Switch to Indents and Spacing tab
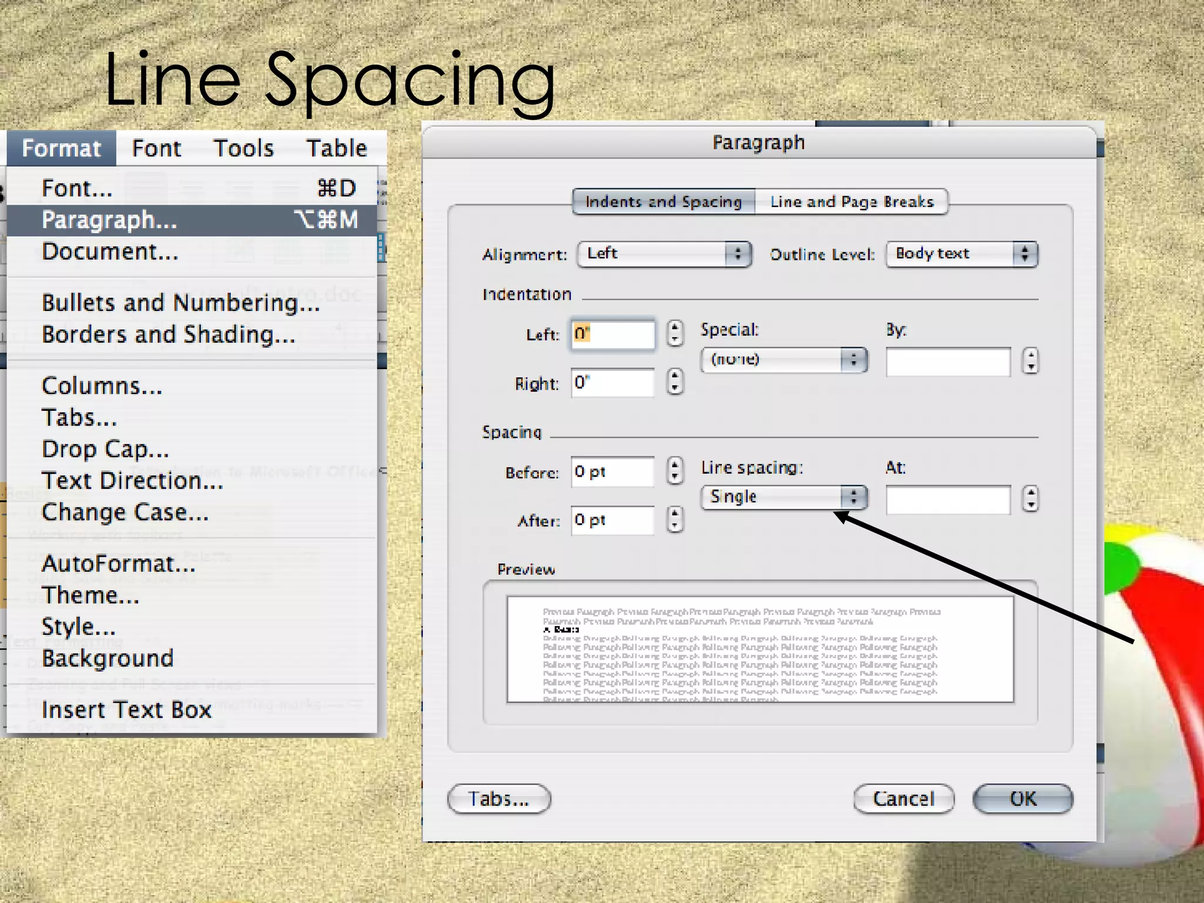The width and height of the screenshot is (1204, 903). (x=664, y=202)
